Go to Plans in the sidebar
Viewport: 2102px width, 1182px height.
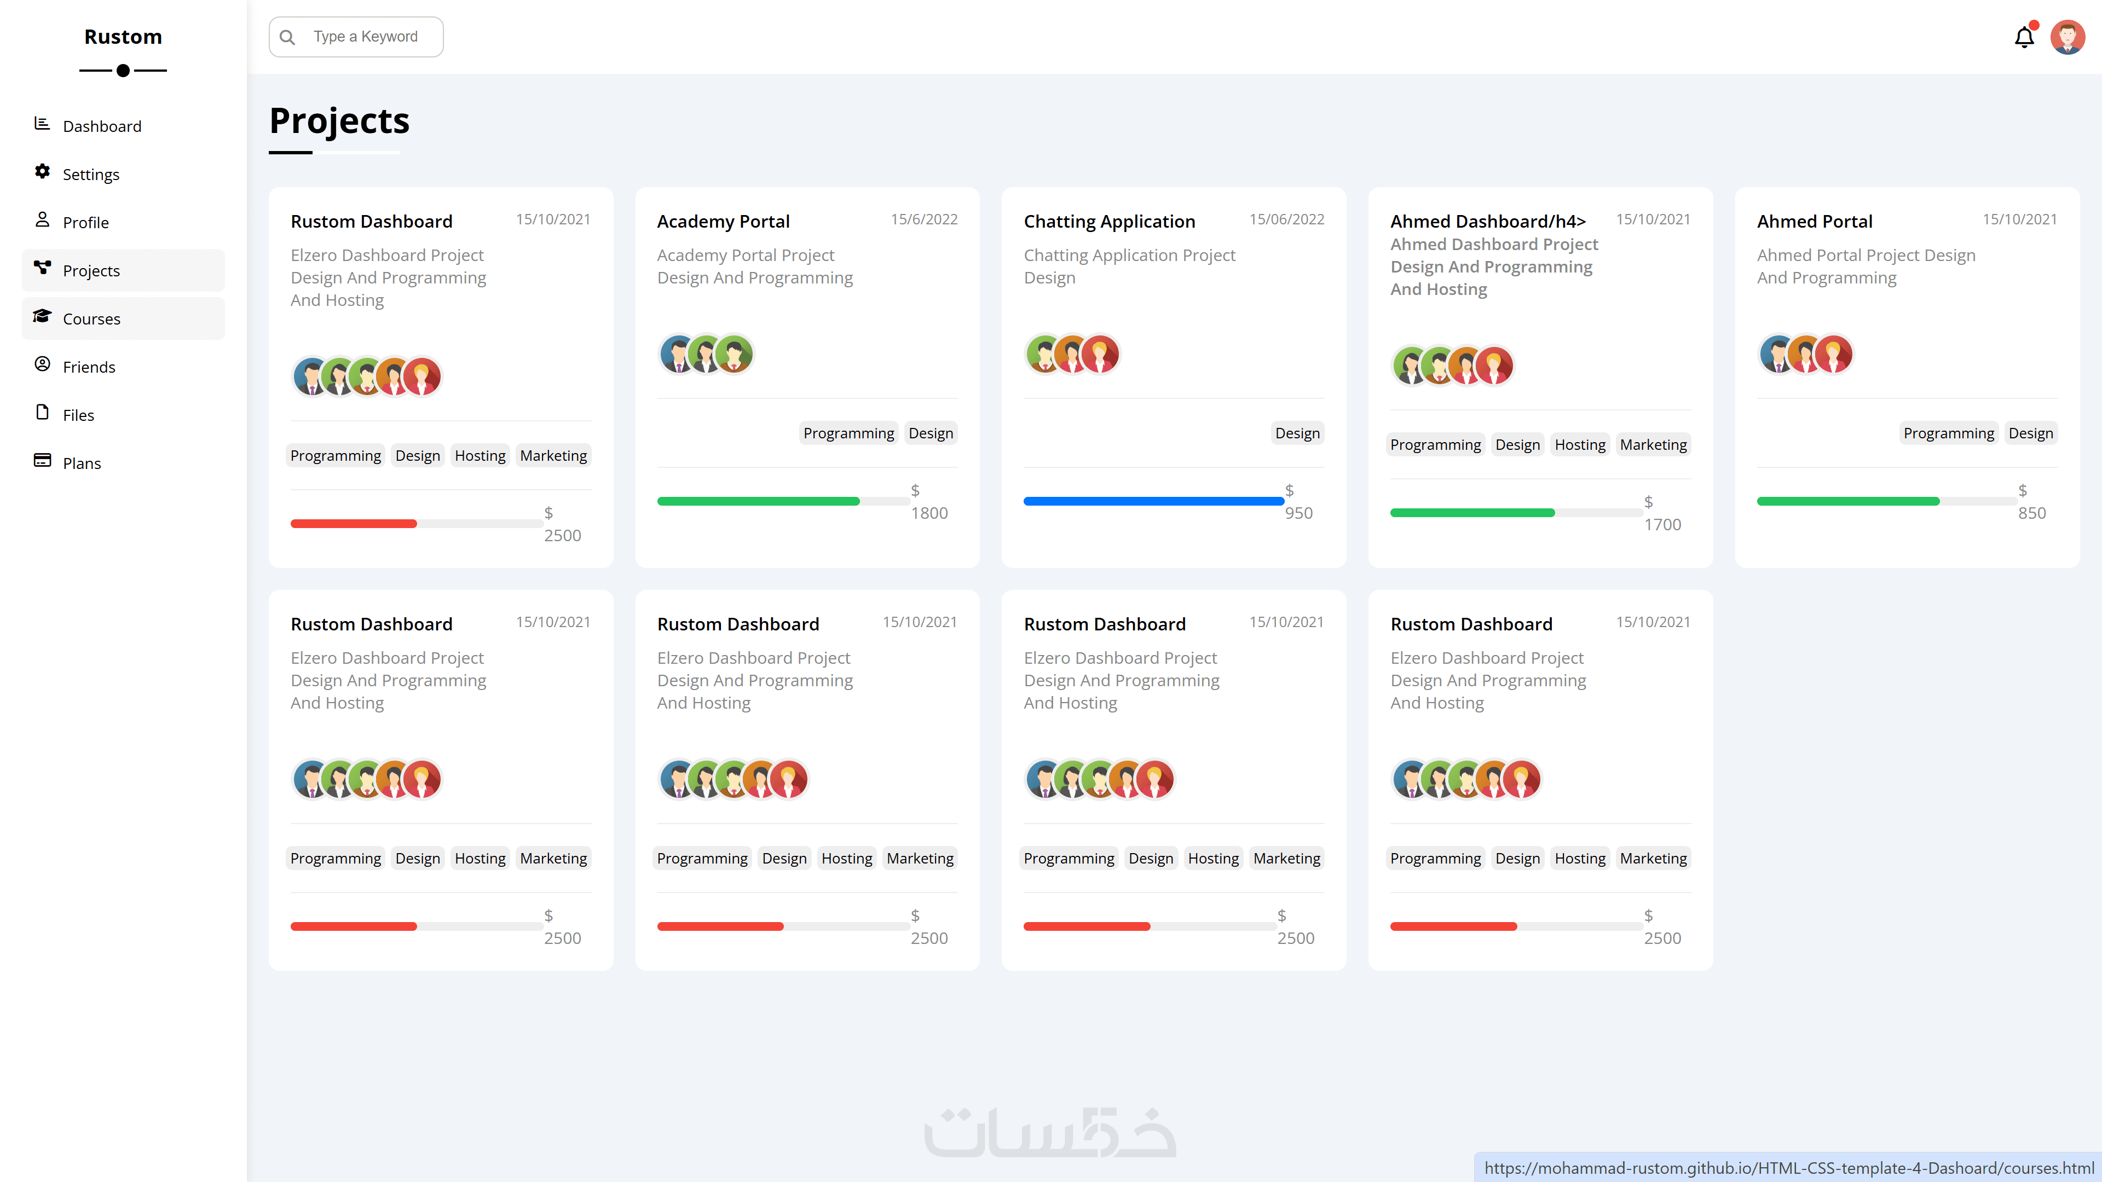pyautogui.click(x=82, y=463)
